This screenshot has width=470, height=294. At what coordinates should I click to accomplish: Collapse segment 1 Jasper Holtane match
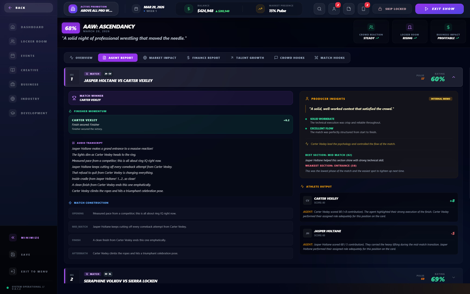453,77
